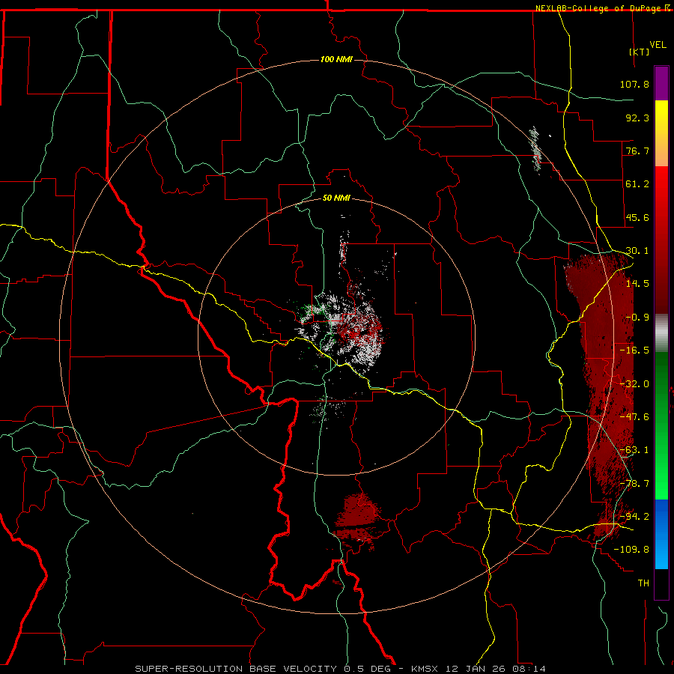Click the 76.7 velocity scale value
Screen dimensions: 674x674
pos(637,151)
